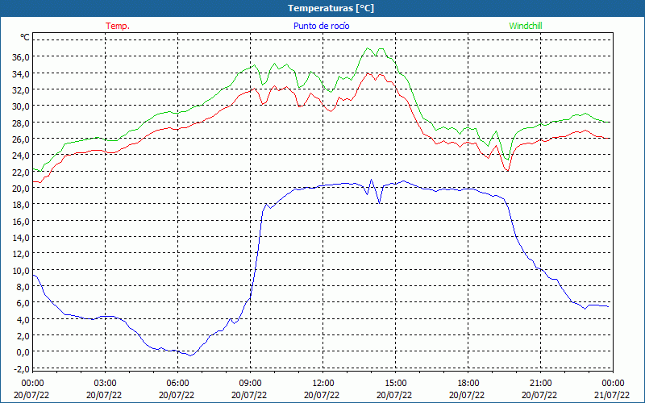Click the '30,0' y-axis value
Image resolution: width=645 pixels, height=403 pixels.
[x=22, y=106]
